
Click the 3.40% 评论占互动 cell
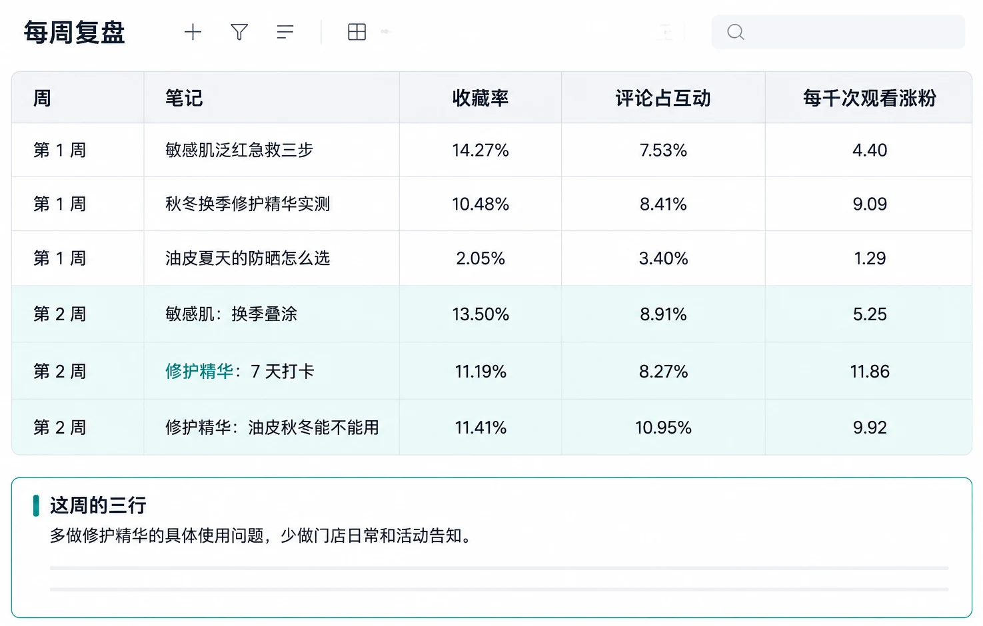663,258
